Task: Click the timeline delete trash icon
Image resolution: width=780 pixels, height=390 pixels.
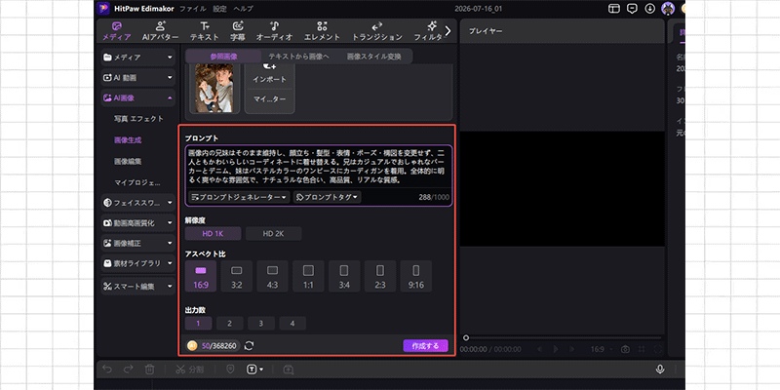Action: (149, 370)
